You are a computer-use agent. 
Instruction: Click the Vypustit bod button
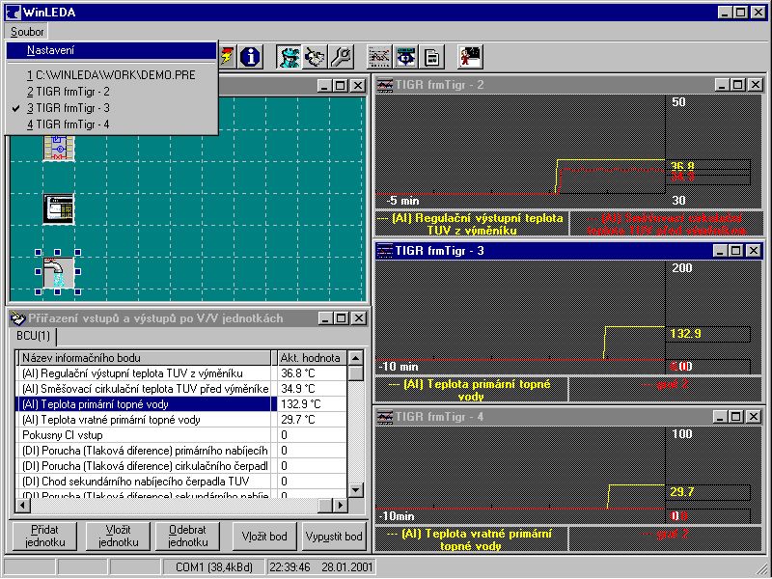pos(334,536)
